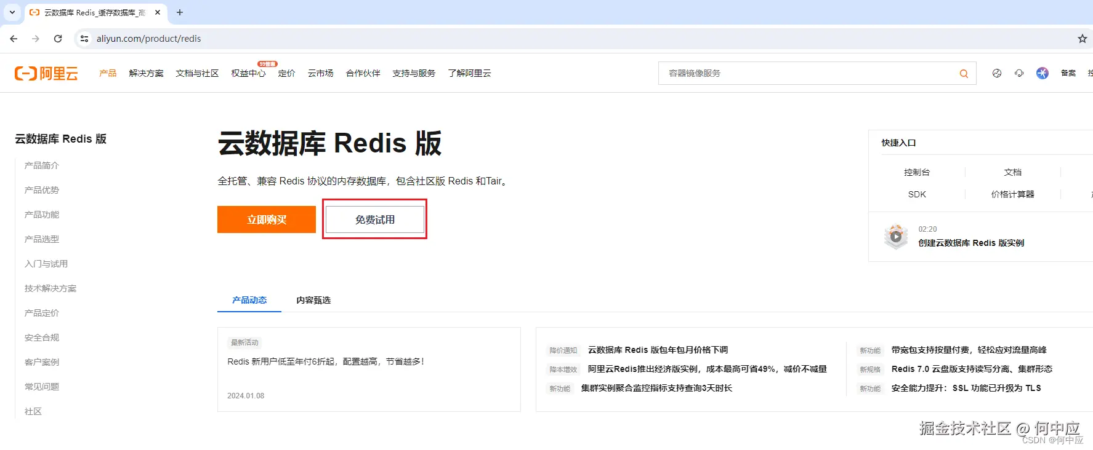Open 文档 quick entry
Screen dimensions: 1093x450
(1013, 172)
